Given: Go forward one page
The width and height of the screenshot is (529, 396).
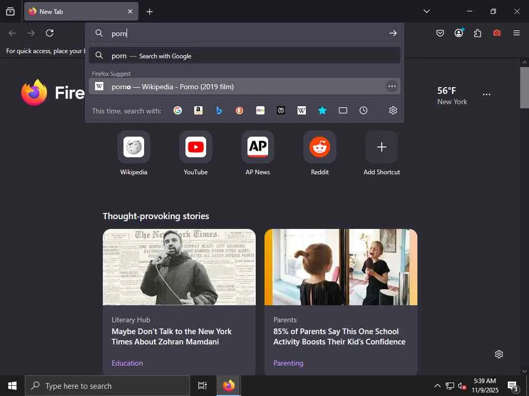Looking at the screenshot, I should (31, 33).
